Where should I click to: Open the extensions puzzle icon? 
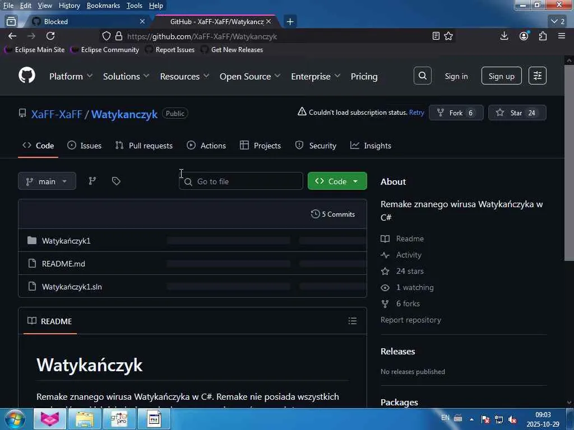point(543,36)
